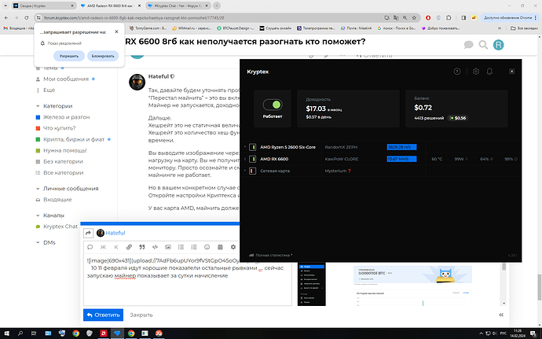
Task: Click the $0.56 pending balance badge
Action: click(x=458, y=118)
